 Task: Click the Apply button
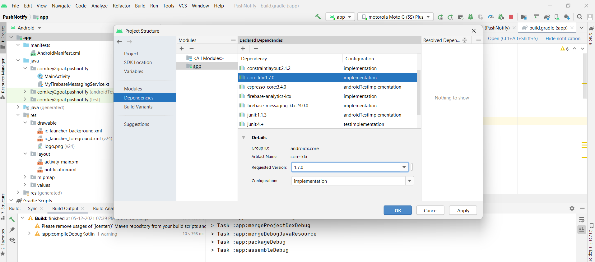click(x=463, y=210)
